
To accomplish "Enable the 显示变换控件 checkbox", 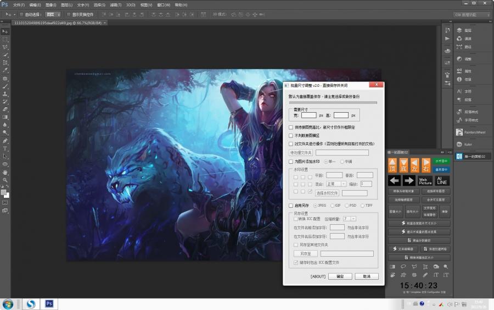I will [x=69, y=14].
